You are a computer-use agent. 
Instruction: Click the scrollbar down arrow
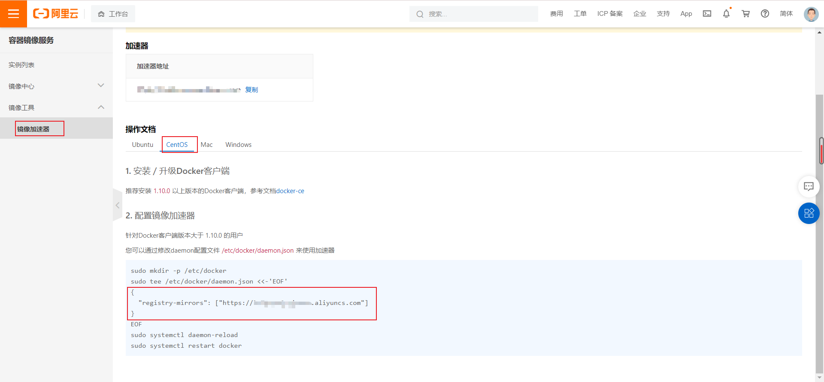[820, 378]
